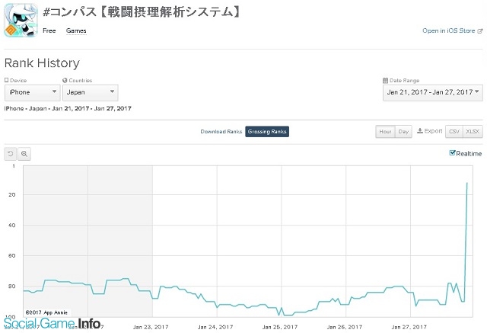
Task: Click external link icon beside iOS Store
Action: pyautogui.click(x=480, y=31)
